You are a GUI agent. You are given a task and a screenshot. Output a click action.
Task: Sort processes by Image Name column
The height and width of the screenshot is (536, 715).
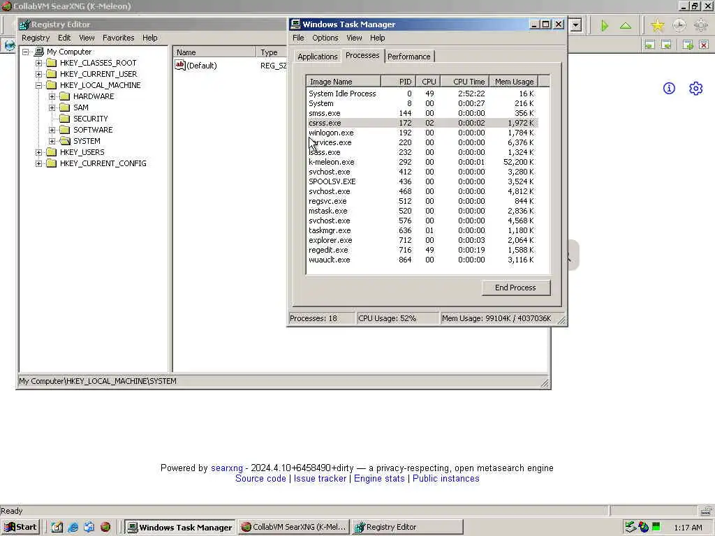tap(344, 82)
